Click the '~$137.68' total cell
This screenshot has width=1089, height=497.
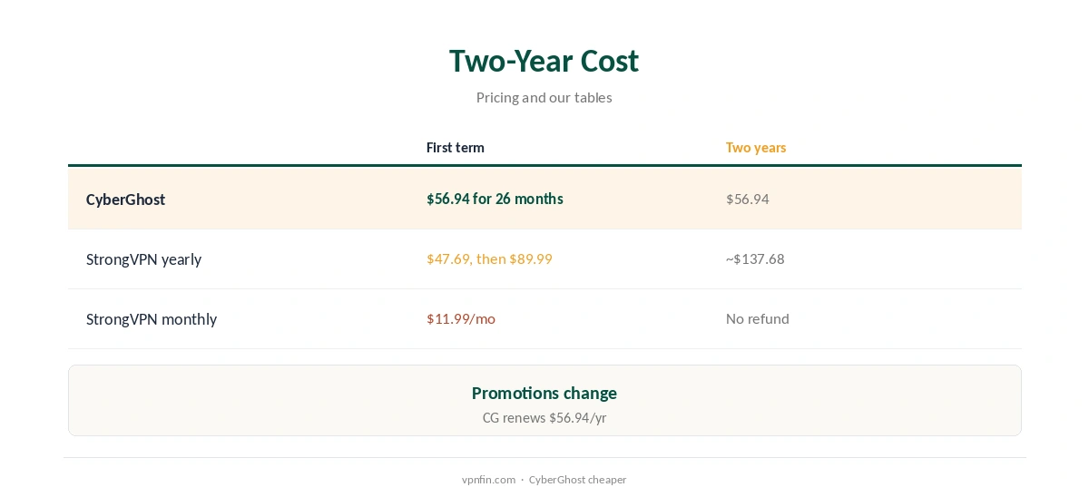point(755,258)
